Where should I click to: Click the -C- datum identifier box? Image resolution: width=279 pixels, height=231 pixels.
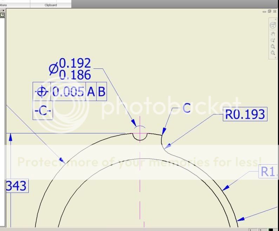point(42,111)
